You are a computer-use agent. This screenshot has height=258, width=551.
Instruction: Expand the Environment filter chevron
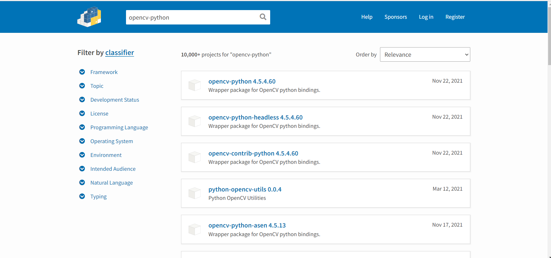(x=82, y=155)
